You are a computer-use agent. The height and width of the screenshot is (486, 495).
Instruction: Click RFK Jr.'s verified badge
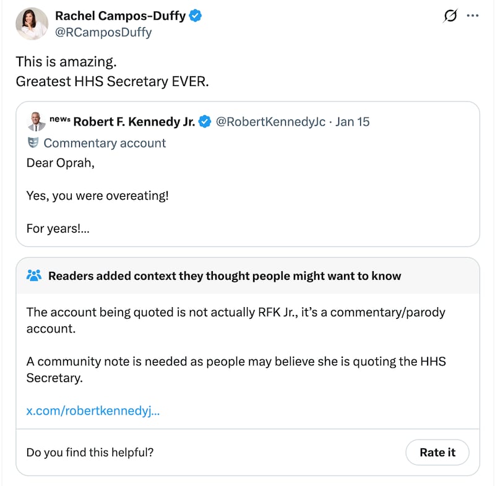coord(204,122)
